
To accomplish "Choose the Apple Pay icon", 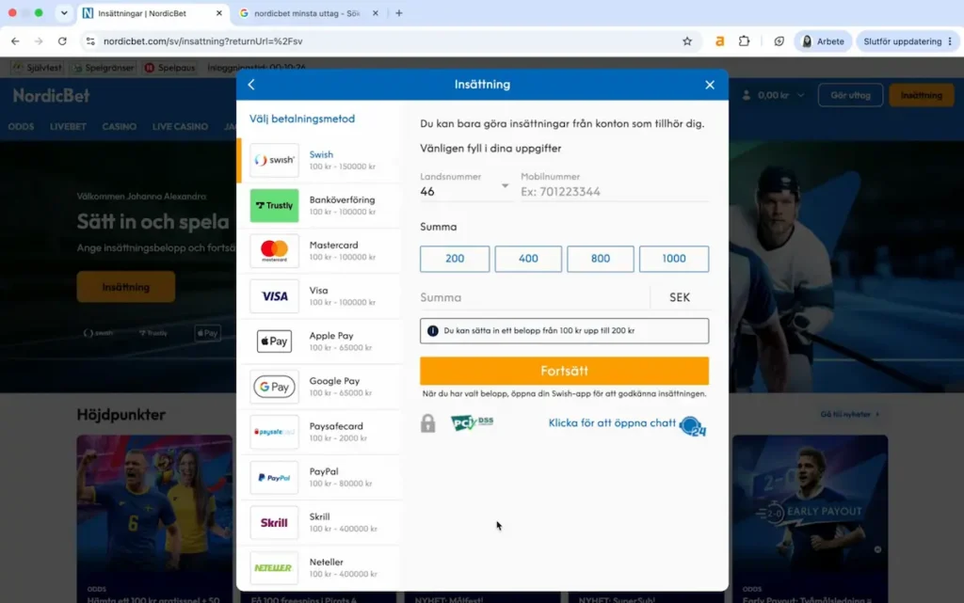I will pyautogui.click(x=274, y=341).
